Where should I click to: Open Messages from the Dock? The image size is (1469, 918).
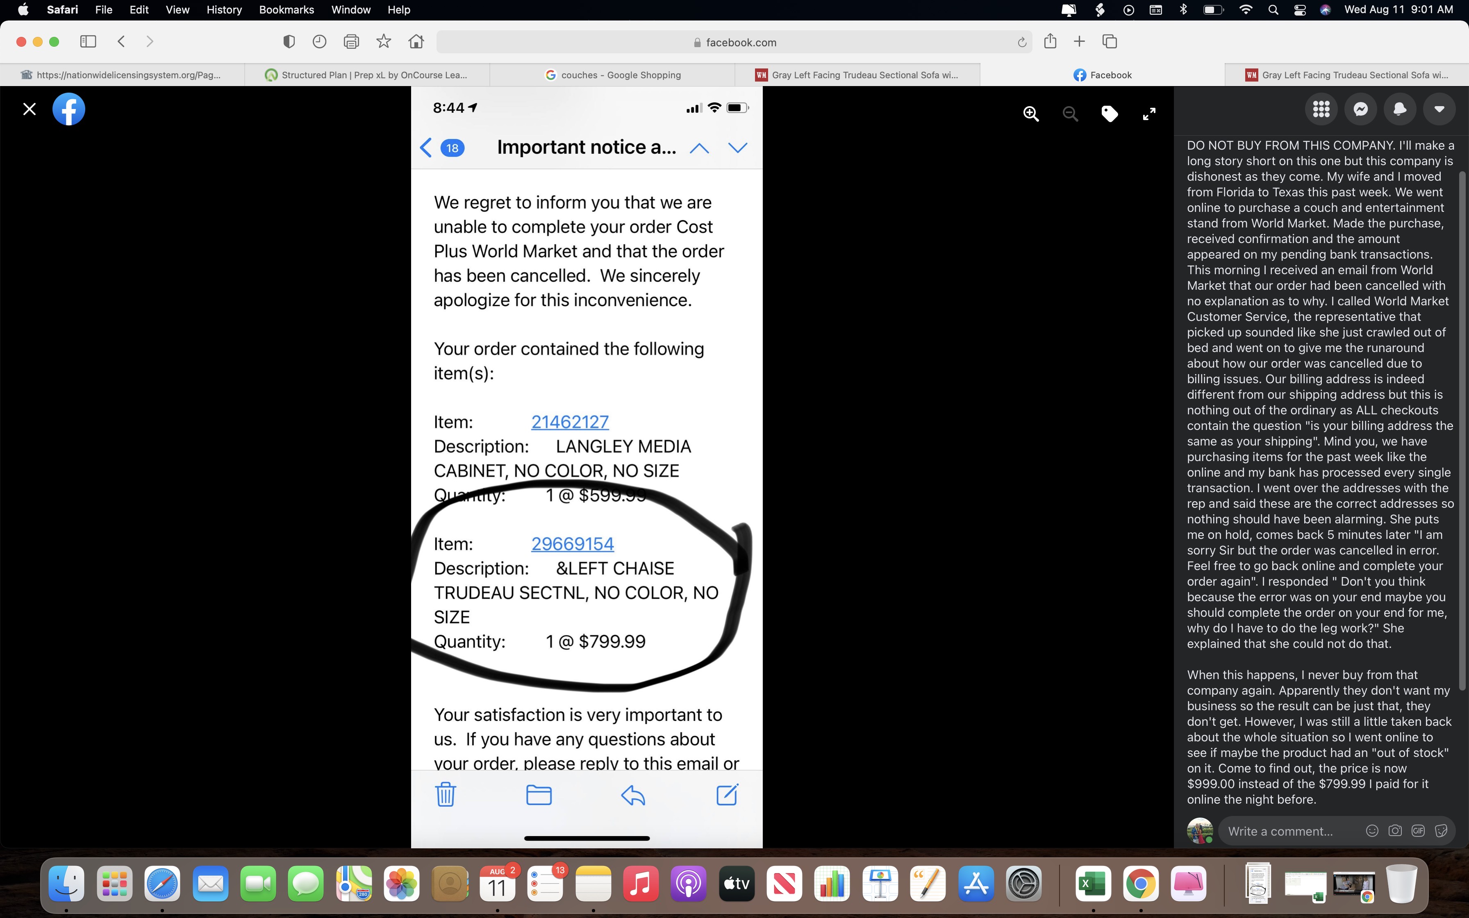pos(305,884)
